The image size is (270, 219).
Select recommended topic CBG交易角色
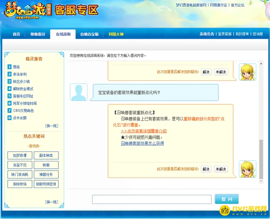pos(23,111)
